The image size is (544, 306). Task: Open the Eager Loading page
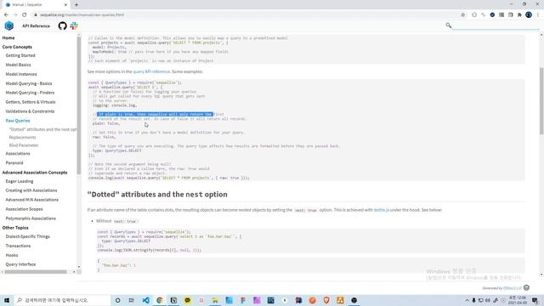(x=20, y=181)
